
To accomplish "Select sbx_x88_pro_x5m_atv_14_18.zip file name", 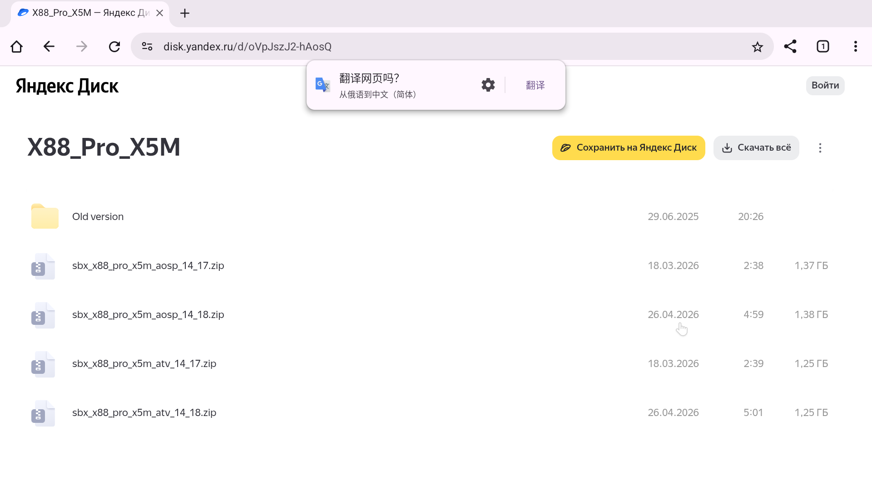I will 144,413.
